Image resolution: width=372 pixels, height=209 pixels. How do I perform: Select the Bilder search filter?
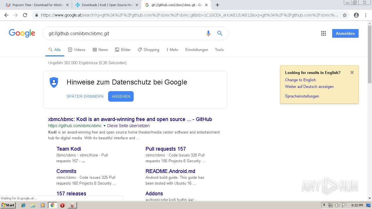123,50
